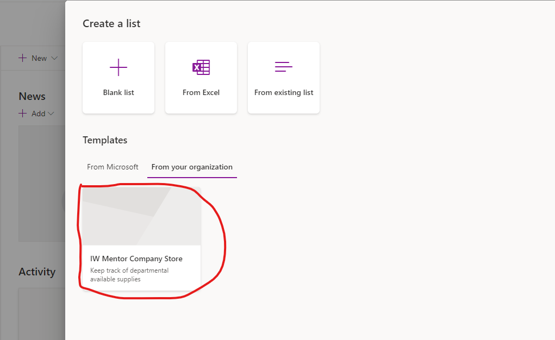Click the Add button under News
The width and height of the screenshot is (555, 340).
(x=36, y=114)
